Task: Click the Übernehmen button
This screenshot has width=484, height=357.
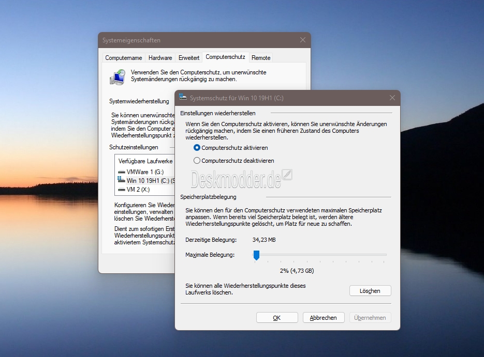Action: point(370,318)
